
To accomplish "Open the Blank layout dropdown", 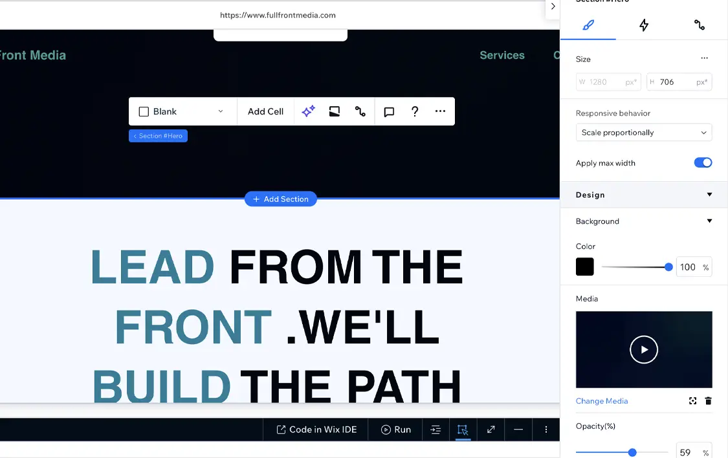I will pyautogui.click(x=182, y=111).
